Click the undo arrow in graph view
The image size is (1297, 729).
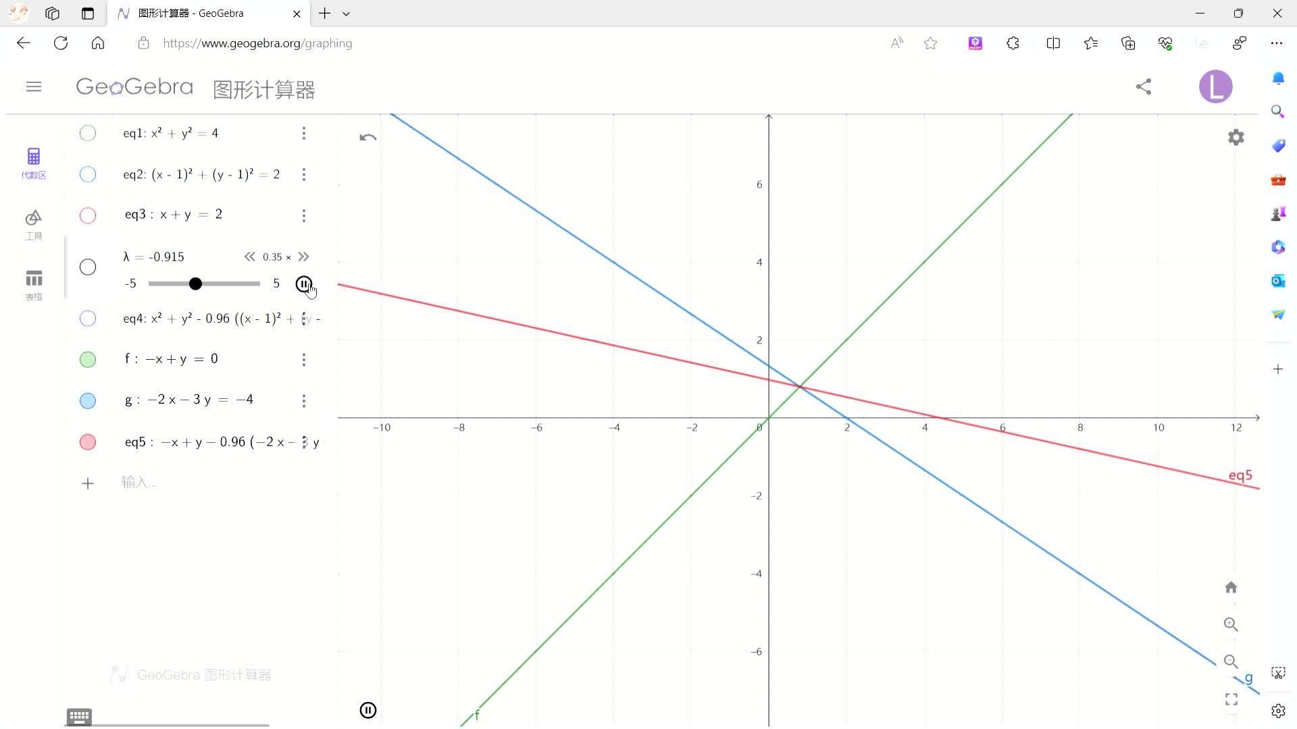pos(368,138)
